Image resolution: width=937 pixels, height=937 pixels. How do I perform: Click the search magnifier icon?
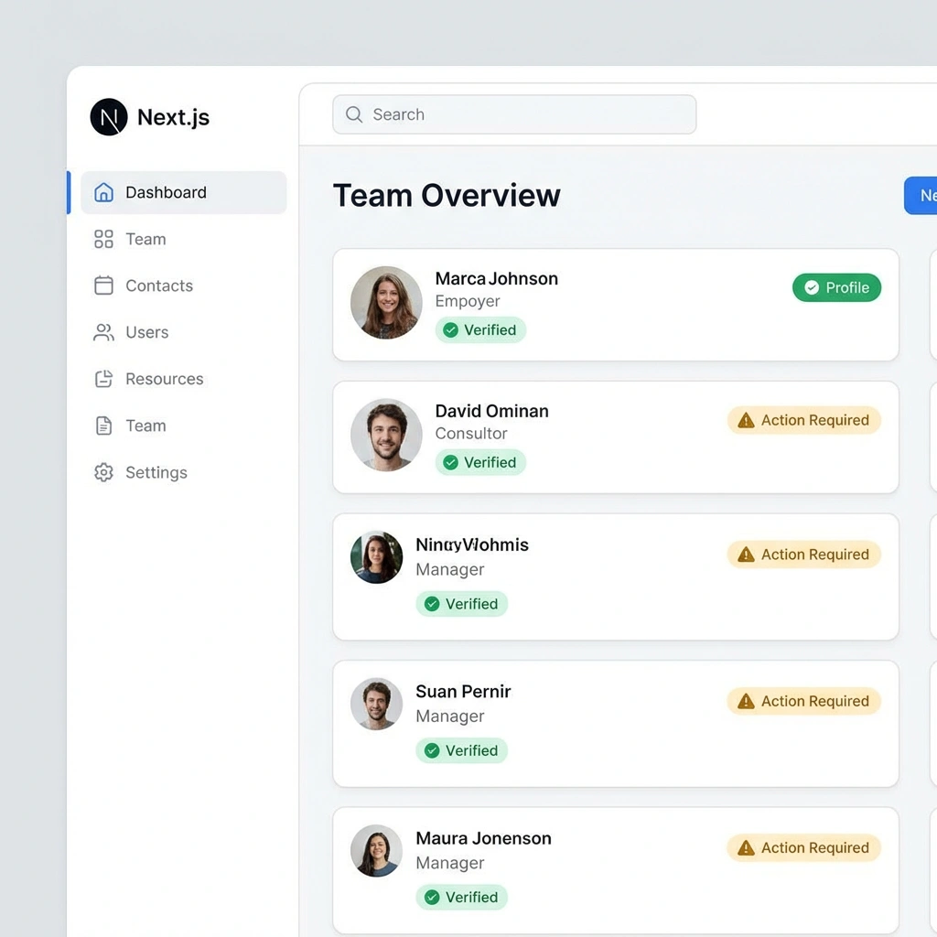(353, 114)
